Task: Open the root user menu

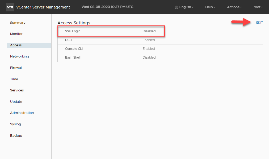Action: (258, 7)
